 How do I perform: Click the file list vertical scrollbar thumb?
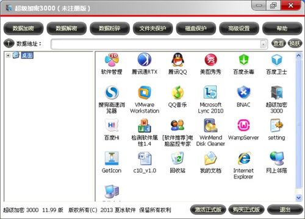(299, 124)
